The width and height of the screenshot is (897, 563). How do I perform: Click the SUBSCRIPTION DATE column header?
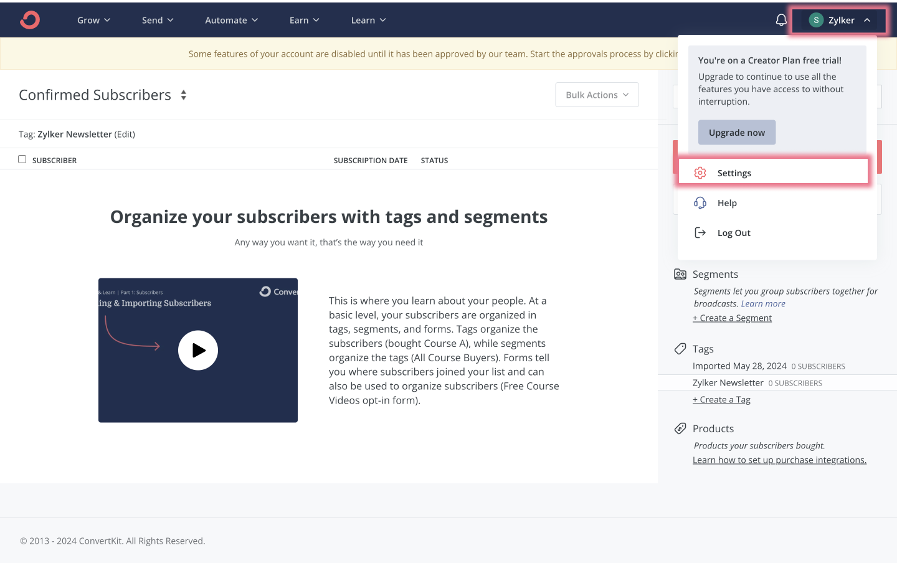point(371,161)
